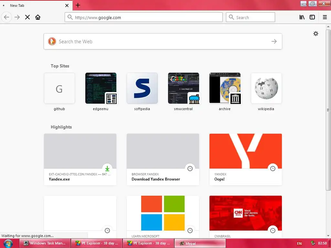Switch to Windows Task Manager taskbar item

point(45,243)
